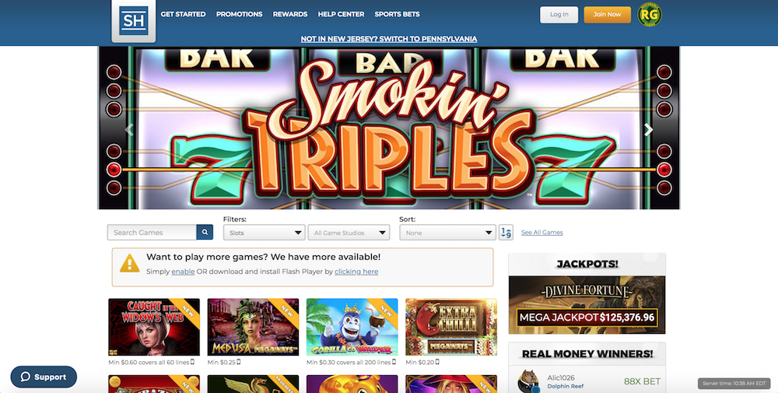The height and width of the screenshot is (393, 778).
Task: Open the Rewards menu item
Action: [290, 14]
